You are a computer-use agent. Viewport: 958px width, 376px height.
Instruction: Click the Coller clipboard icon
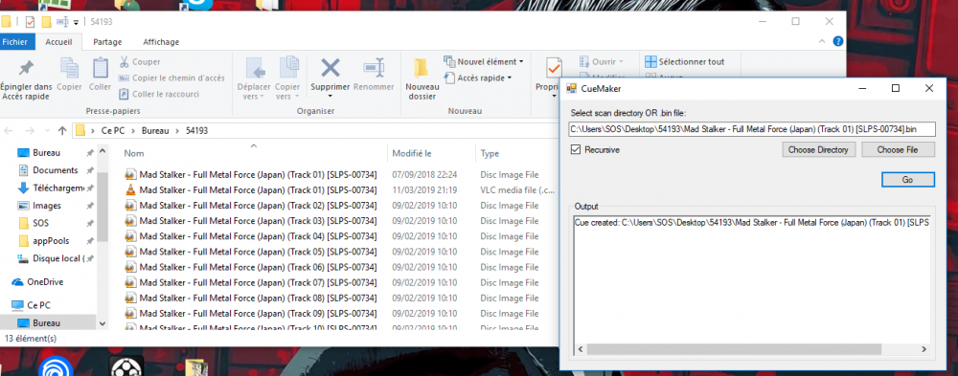(100, 68)
